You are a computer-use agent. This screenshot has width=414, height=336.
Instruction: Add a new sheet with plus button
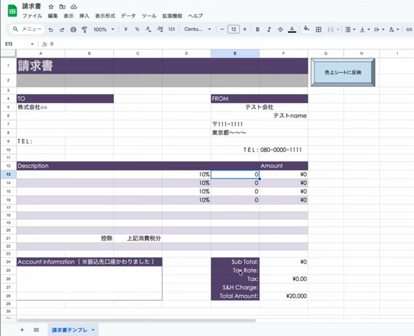tap(22, 330)
